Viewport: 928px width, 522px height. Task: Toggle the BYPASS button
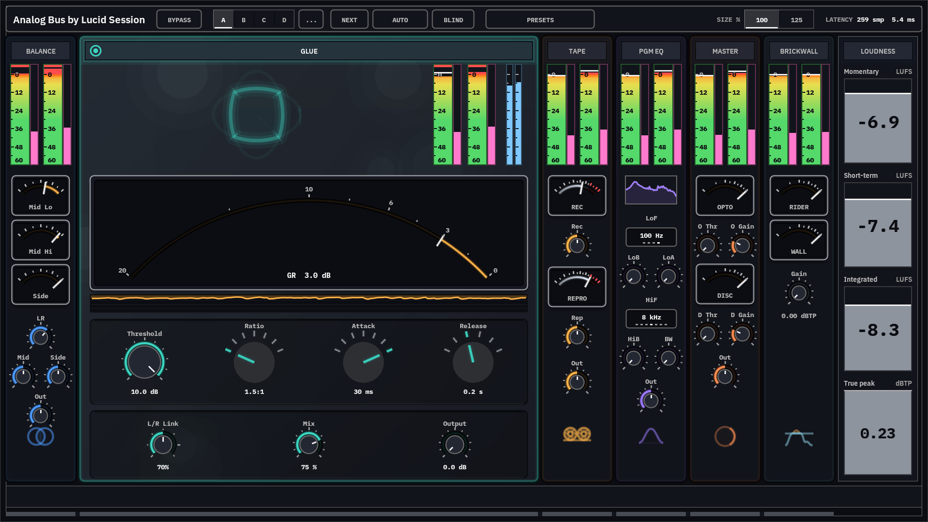[x=179, y=20]
